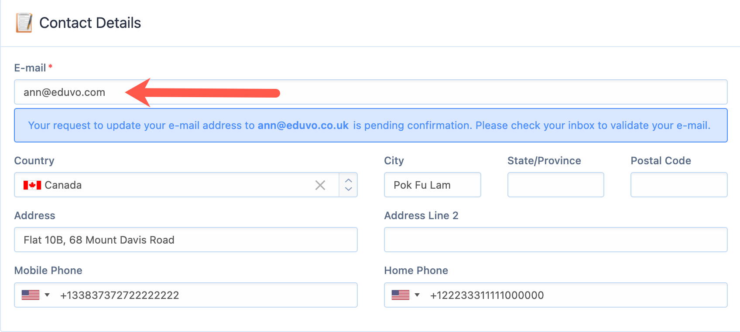Image resolution: width=740 pixels, height=332 pixels.
Task: Open the Country dropdown chevrons
Action: (x=348, y=185)
